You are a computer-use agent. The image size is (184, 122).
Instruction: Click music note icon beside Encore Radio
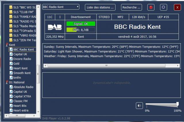click(11, 59)
